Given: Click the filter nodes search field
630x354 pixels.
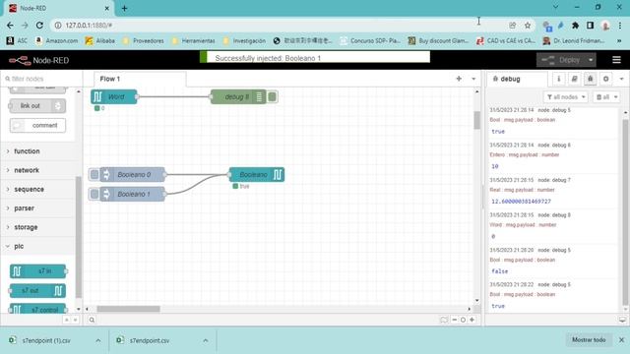Looking at the screenshot, I should [x=41, y=79].
